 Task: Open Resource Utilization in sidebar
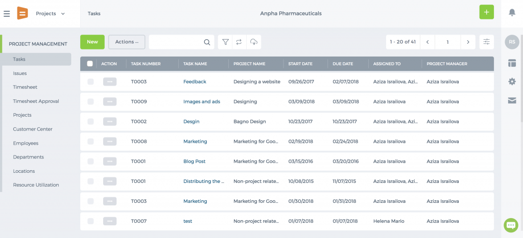36,184
